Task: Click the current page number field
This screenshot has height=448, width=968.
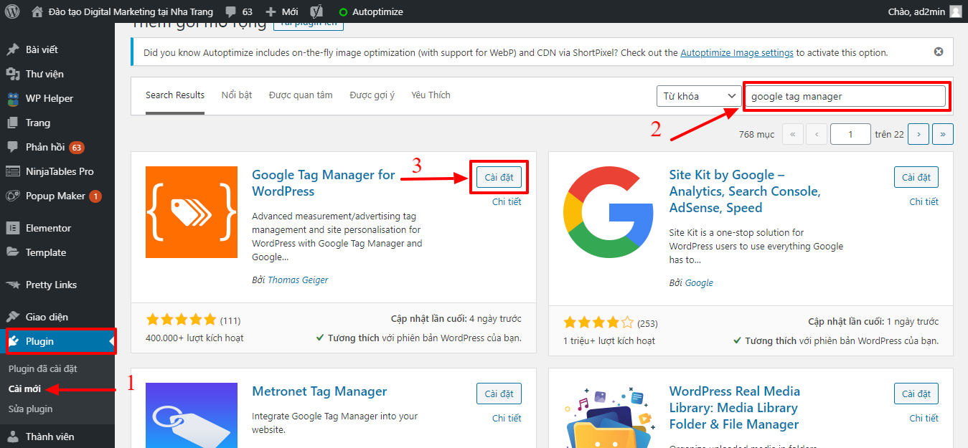Action: (x=850, y=134)
